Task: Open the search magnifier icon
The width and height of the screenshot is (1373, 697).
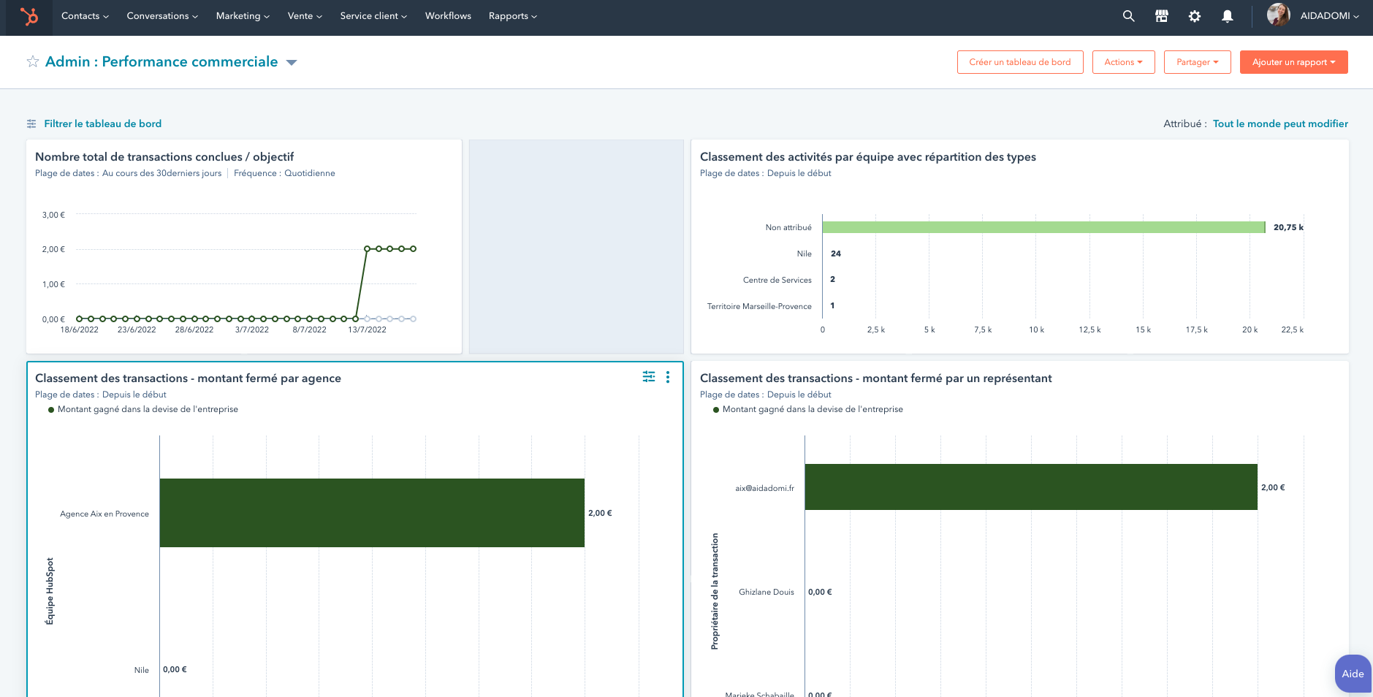Action: point(1128,16)
